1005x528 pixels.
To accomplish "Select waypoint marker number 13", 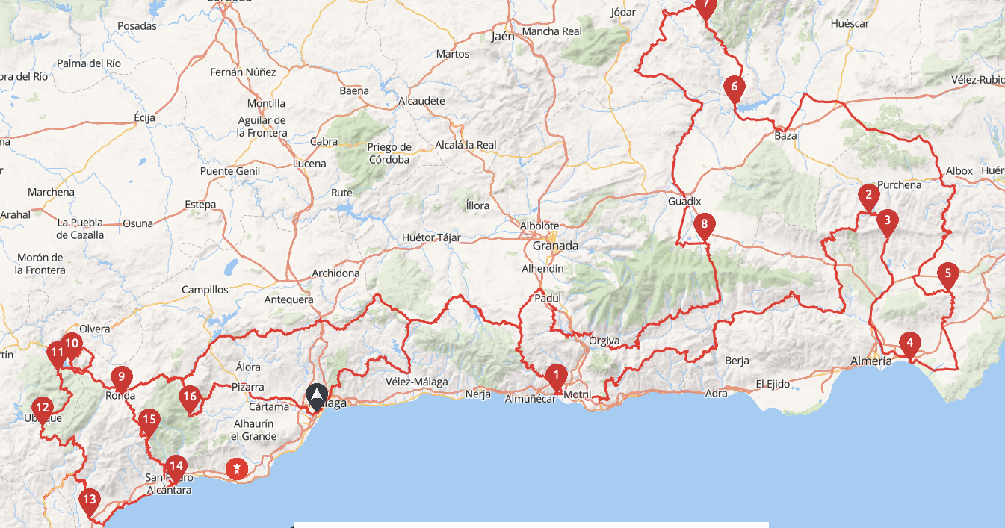I will 90,501.
